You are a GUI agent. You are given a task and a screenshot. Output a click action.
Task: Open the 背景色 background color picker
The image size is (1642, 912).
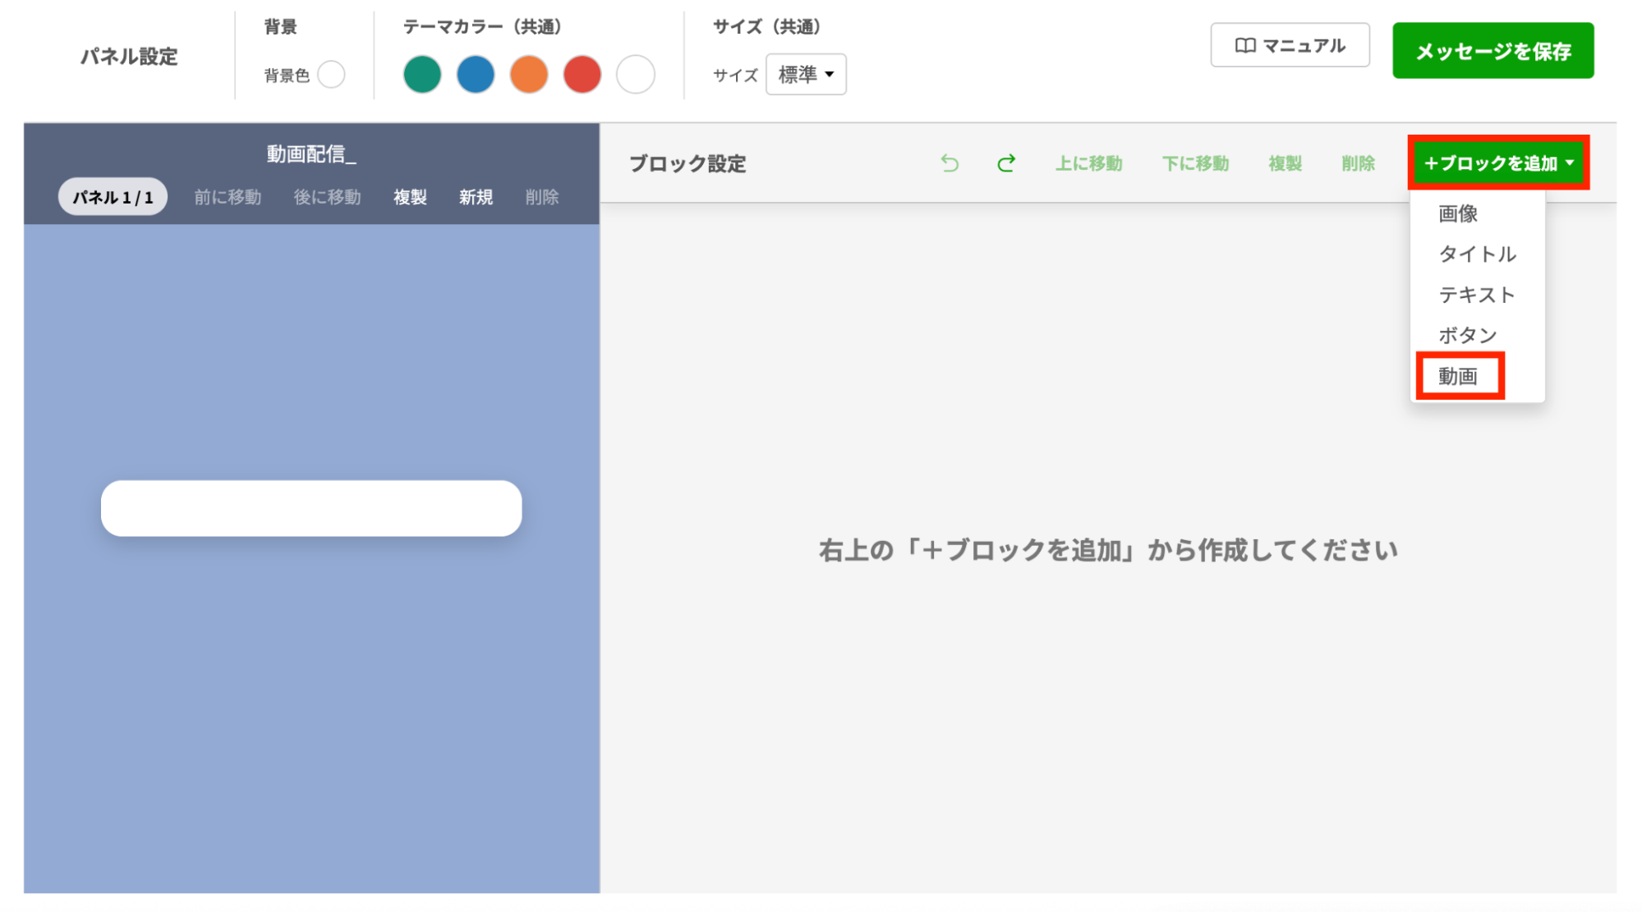pyautogui.click(x=331, y=75)
